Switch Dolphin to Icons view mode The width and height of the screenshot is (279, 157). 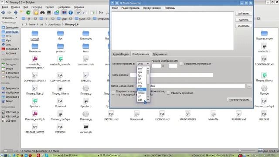click(78, 13)
